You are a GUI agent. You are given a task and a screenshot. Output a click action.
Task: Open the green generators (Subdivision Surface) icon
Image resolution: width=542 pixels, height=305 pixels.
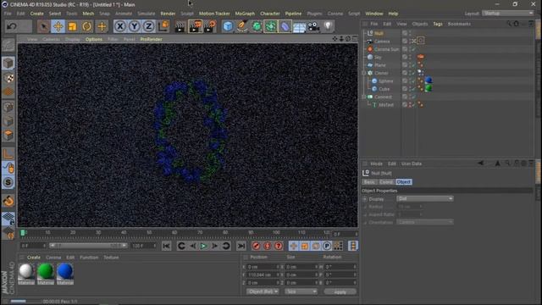click(257, 26)
